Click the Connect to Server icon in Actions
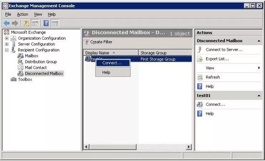Image resolution: width=265 pixels, height=161 pixels. pos(200,50)
